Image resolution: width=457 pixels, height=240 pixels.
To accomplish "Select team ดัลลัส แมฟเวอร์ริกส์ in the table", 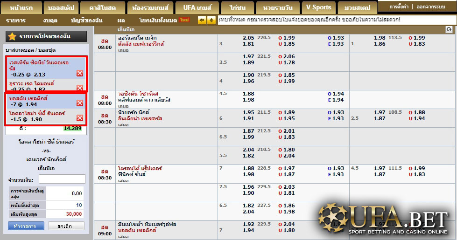I will pyautogui.click(x=141, y=44).
